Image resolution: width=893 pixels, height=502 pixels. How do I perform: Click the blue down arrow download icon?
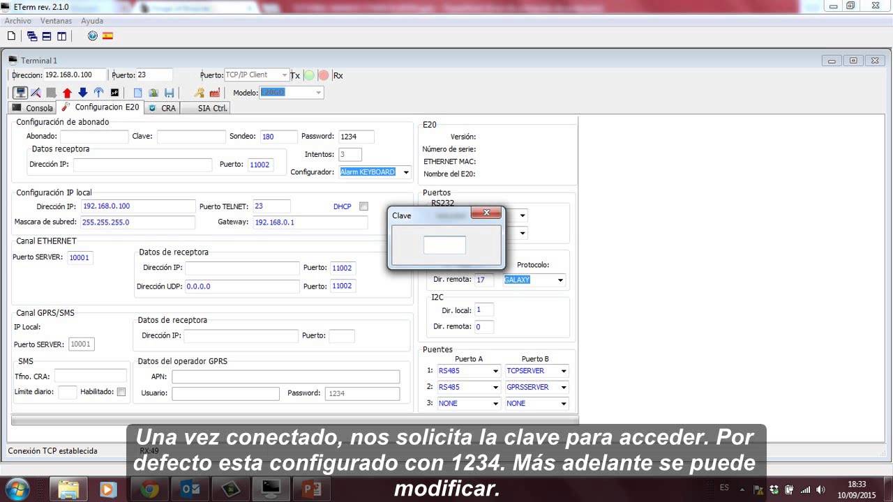point(82,93)
